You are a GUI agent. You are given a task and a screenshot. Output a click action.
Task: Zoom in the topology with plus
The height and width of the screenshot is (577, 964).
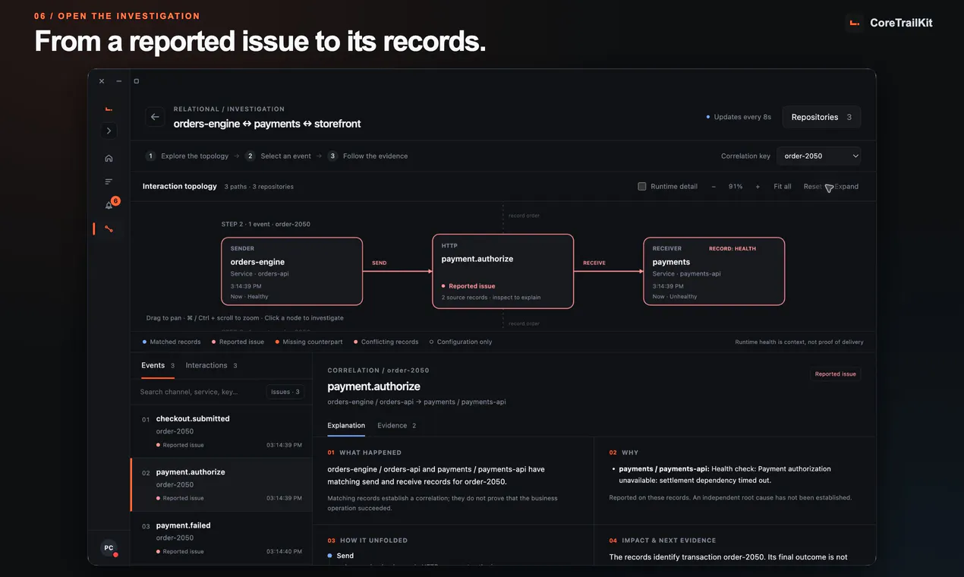tap(758, 187)
